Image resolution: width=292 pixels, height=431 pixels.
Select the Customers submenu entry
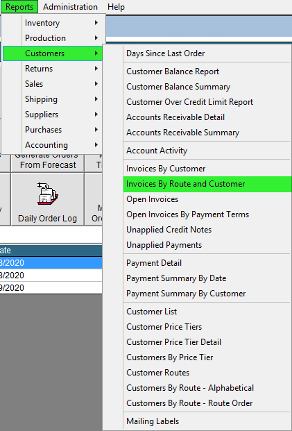coord(53,53)
